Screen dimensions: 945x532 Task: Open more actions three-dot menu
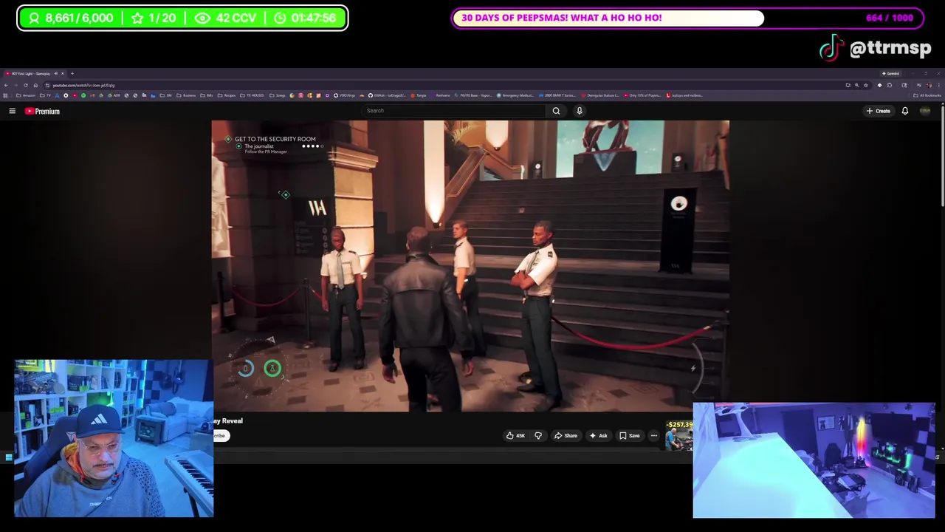coord(654,436)
